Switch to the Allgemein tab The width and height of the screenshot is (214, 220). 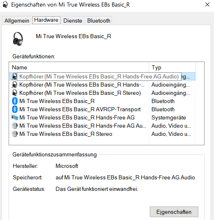click(17, 21)
